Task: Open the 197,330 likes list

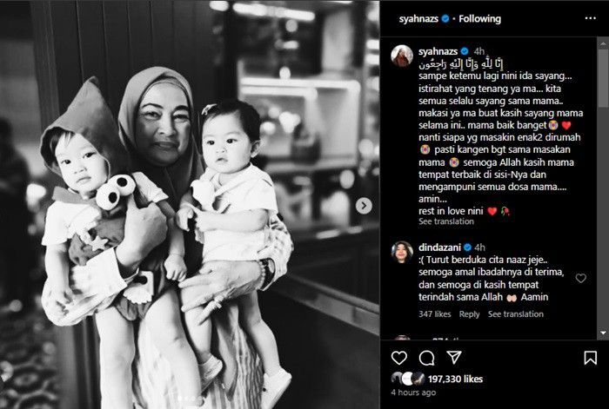Action: click(x=455, y=379)
